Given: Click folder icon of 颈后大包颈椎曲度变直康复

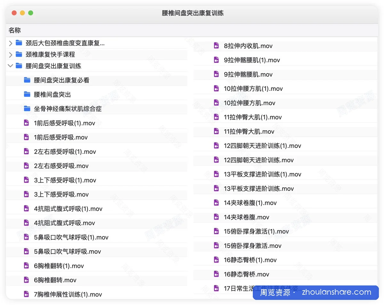Looking at the screenshot, I should [19, 43].
